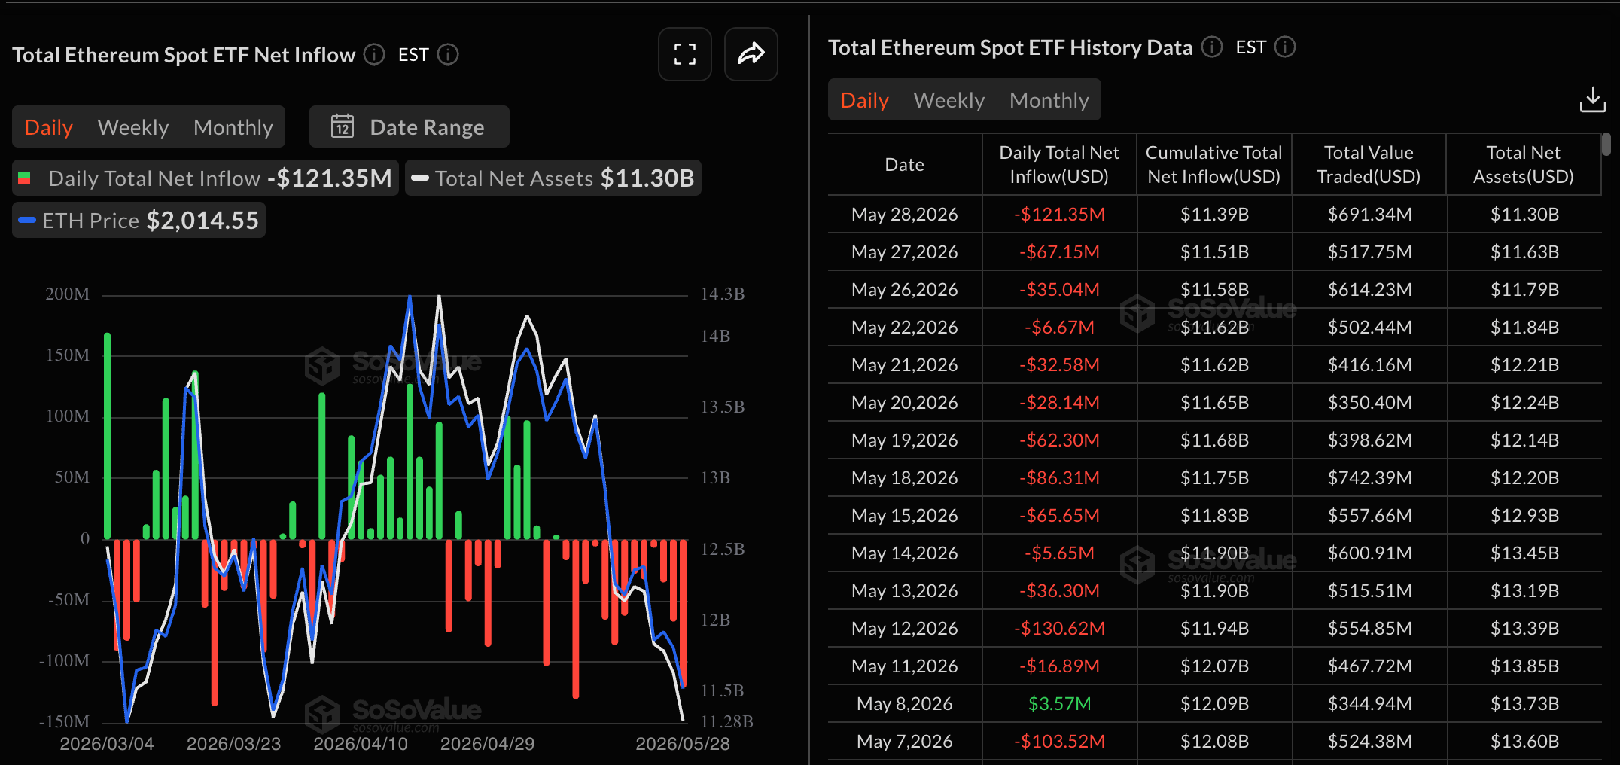Share the net inflow chart
The height and width of the screenshot is (765, 1620).
(x=751, y=54)
